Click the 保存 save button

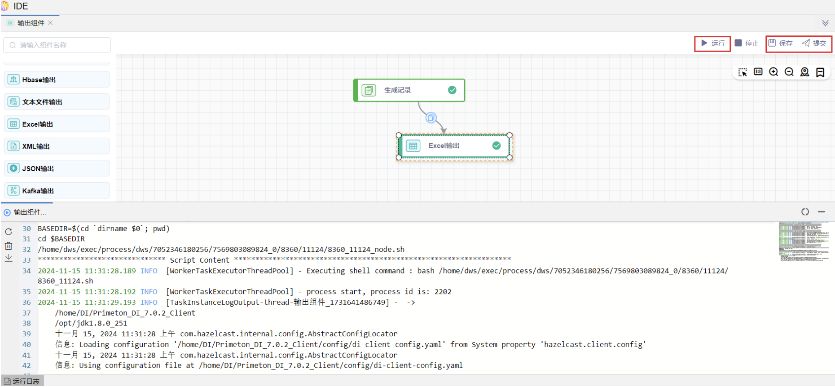pyautogui.click(x=781, y=44)
